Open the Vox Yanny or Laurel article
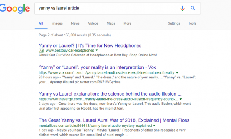 pyautogui.click(x=97, y=67)
